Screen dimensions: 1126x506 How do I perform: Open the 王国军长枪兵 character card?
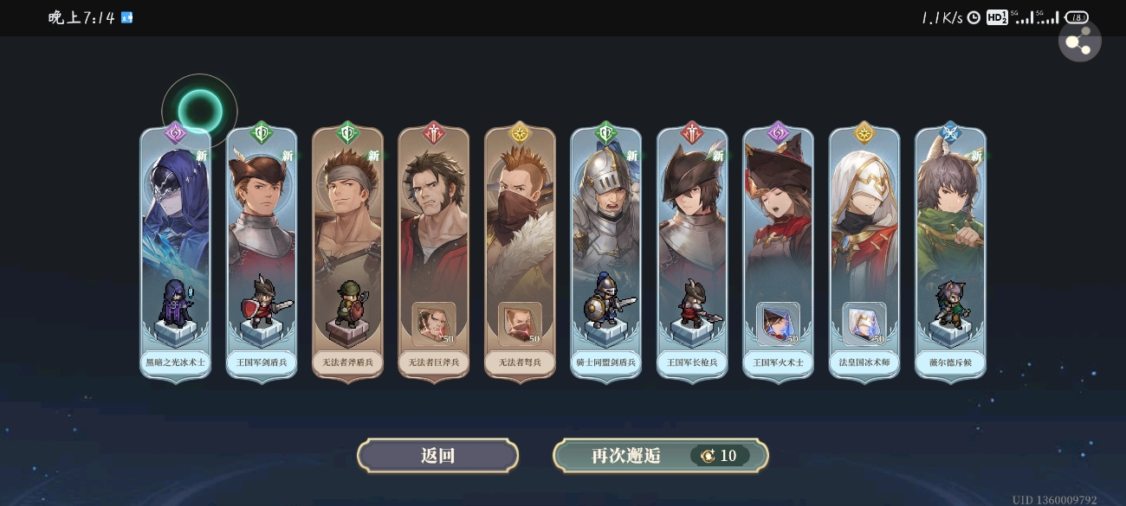click(x=692, y=253)
